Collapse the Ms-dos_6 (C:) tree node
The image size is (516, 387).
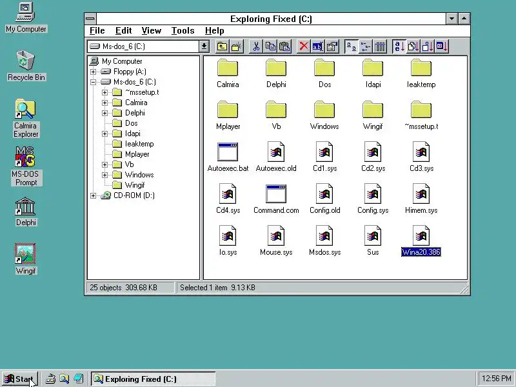pos(93,82)
